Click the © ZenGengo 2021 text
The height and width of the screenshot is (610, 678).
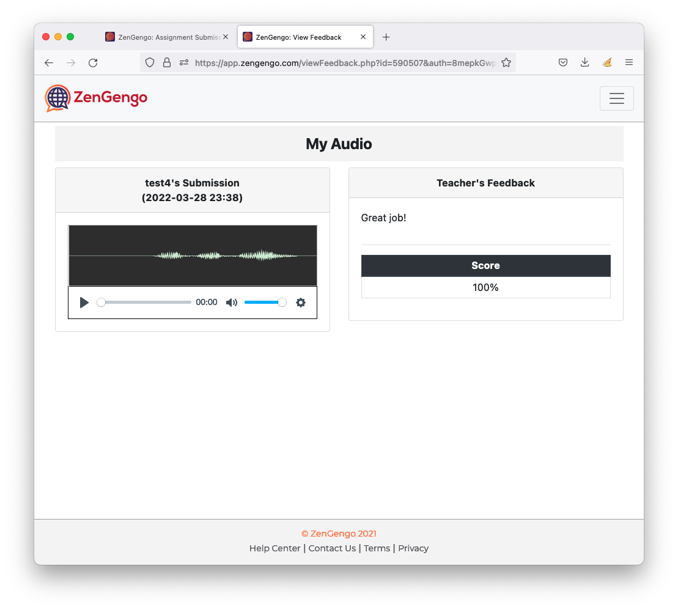pos(339,534)
